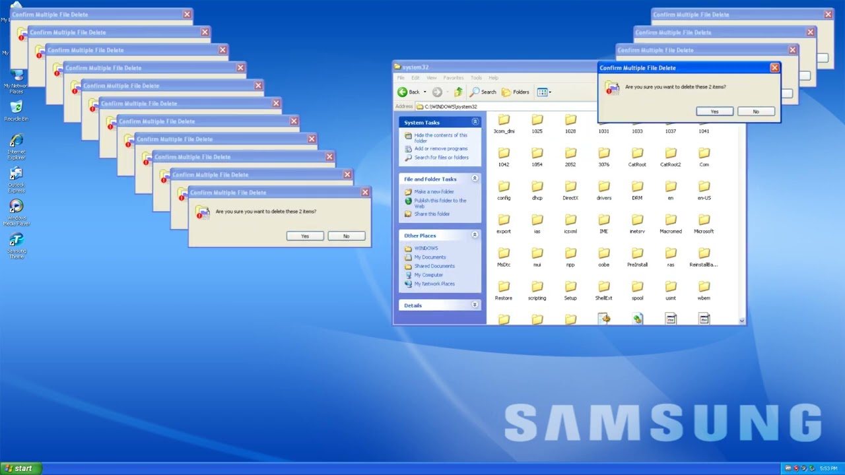Click Yes in front left delete dialog

(305, 236)
